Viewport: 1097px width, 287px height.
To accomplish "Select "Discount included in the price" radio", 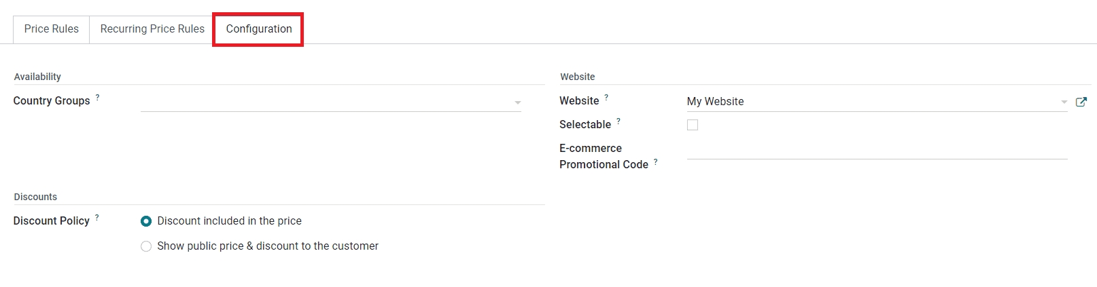I will [x=146, y=221].
